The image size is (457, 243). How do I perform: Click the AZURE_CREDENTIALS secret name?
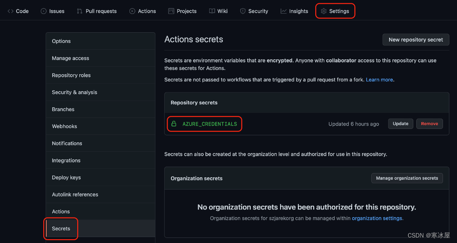point(210,124)
